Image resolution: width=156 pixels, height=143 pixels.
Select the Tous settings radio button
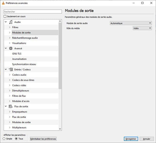click(x=16, y=139)
